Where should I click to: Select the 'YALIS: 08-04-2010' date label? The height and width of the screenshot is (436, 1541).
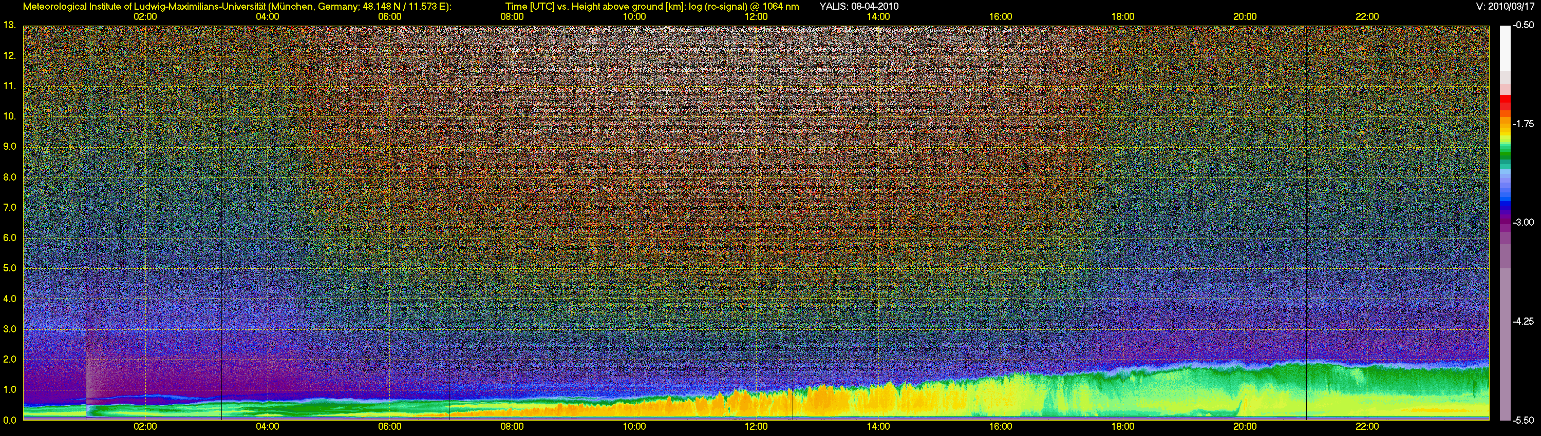click(858, 7)
